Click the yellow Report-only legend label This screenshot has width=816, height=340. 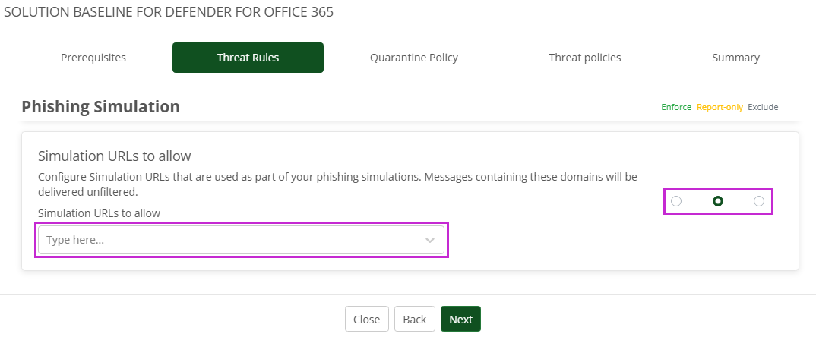pyautogui.click(x=720, y=107)
